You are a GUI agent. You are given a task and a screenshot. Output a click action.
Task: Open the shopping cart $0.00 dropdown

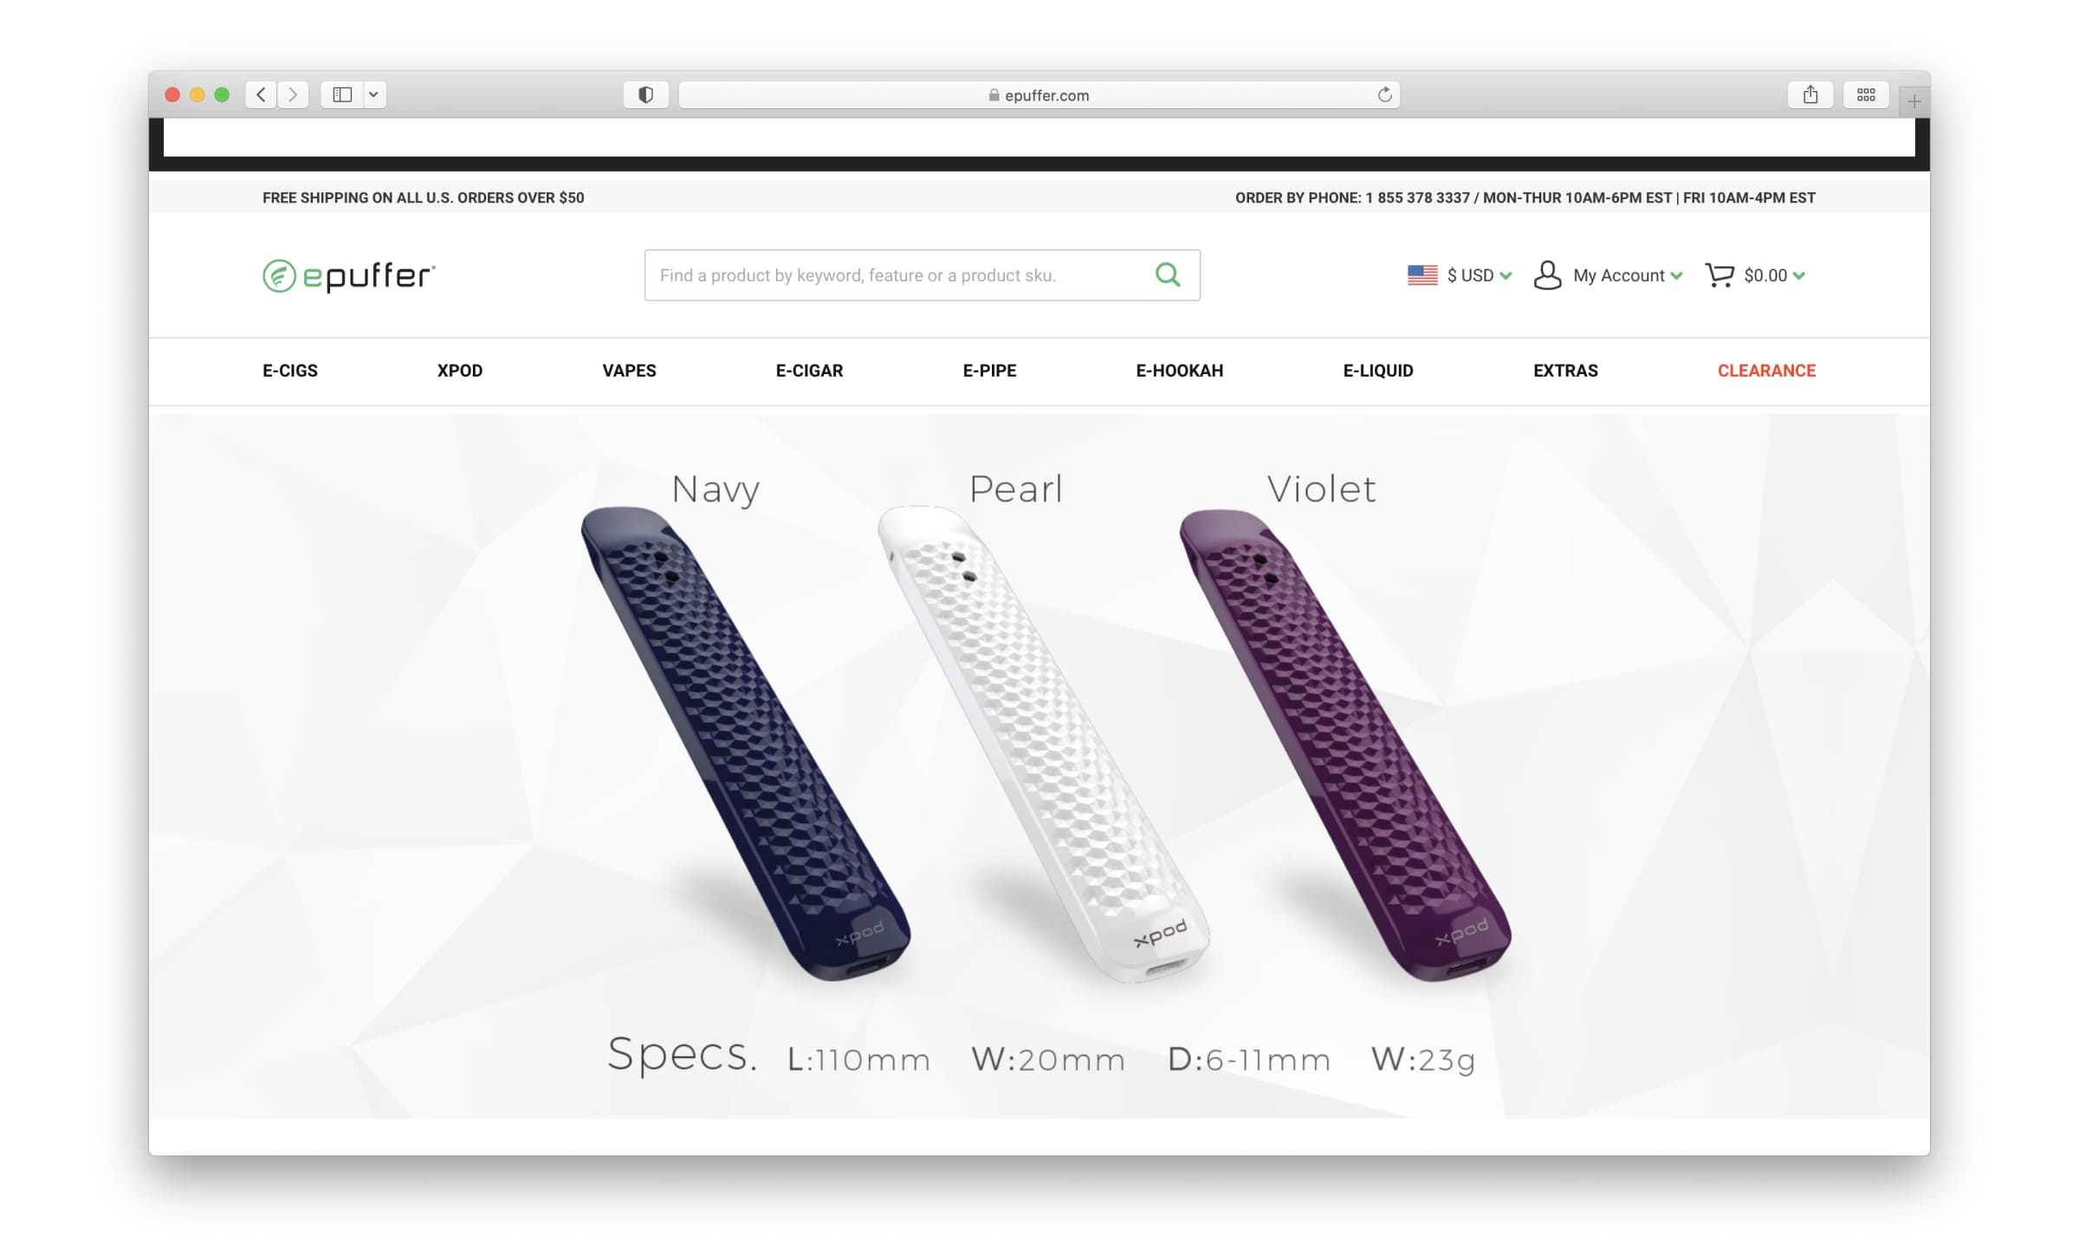click(1755, 275)
